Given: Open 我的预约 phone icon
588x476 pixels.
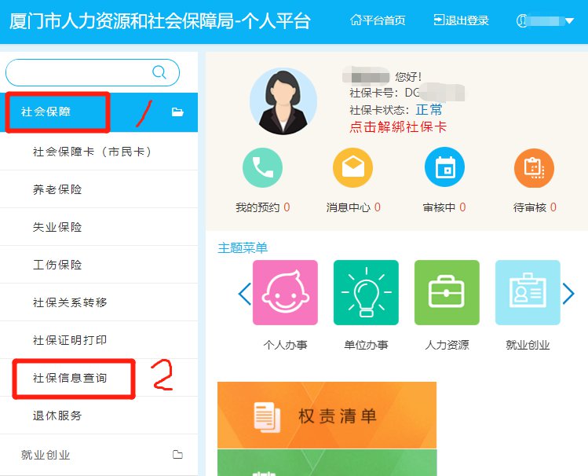Looking at the screenshot, I should pos(262,167).
